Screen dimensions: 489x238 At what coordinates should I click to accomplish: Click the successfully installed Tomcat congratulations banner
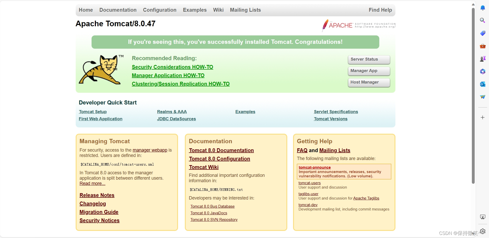coord(235,42)
